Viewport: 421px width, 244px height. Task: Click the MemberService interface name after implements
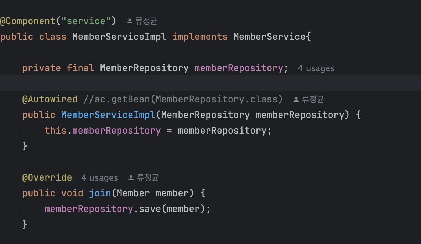point(269,37)
